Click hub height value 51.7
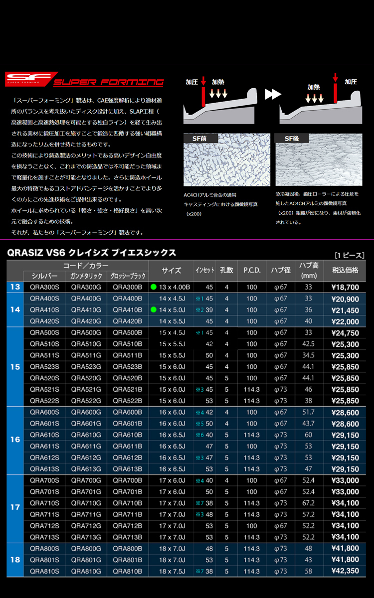Screen dimensions: 374x598 pos(309,412)
